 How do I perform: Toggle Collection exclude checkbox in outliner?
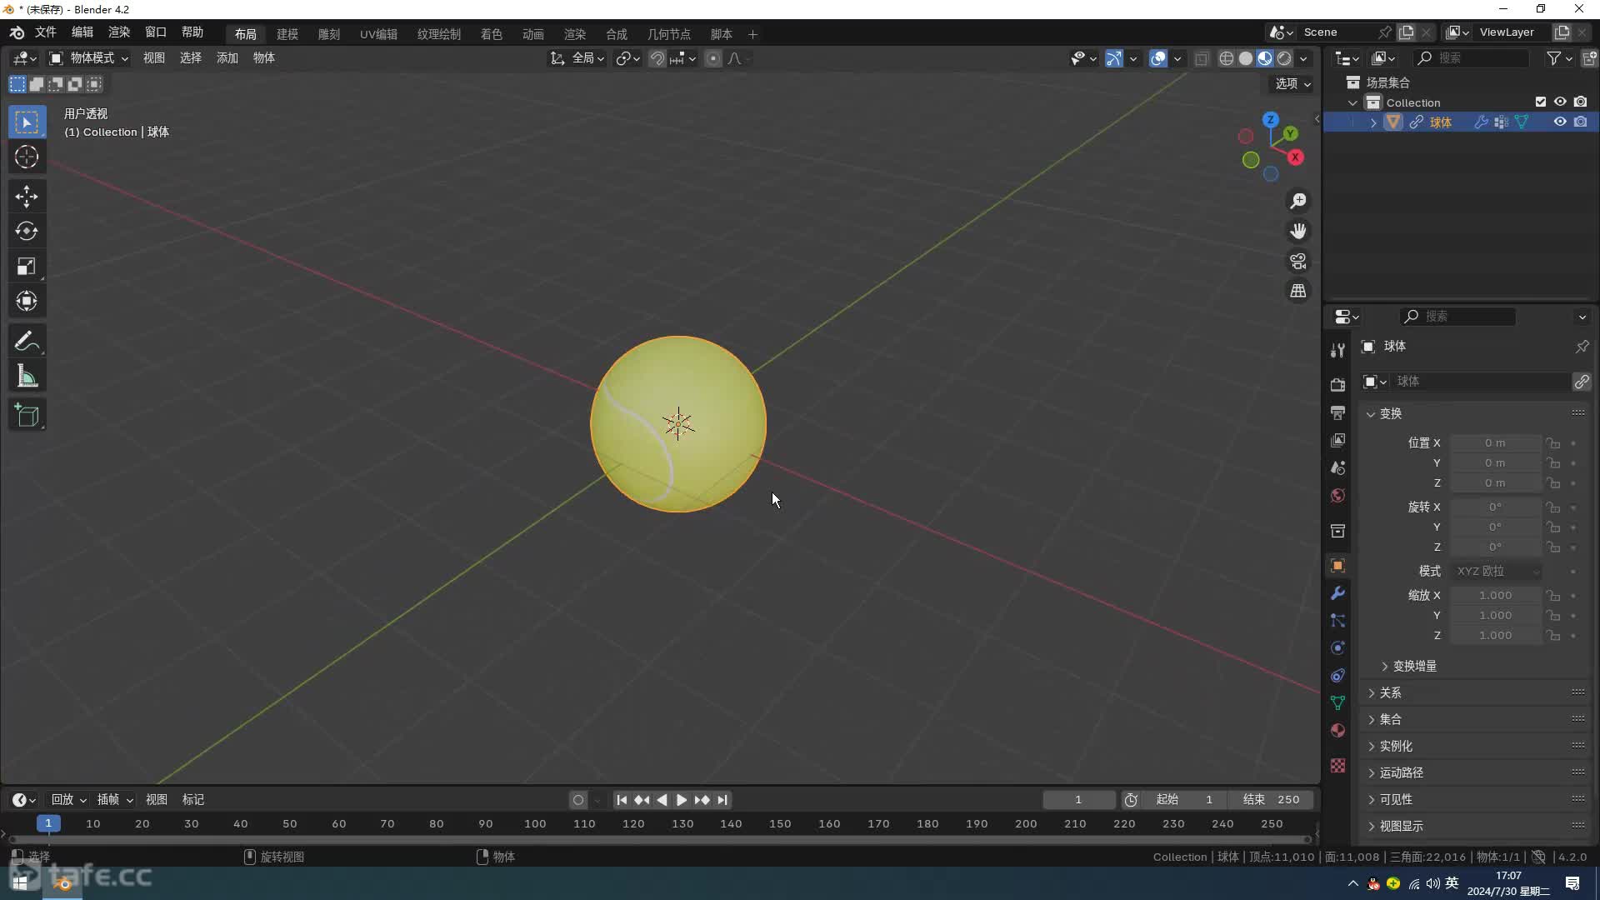coord(1541,102)
